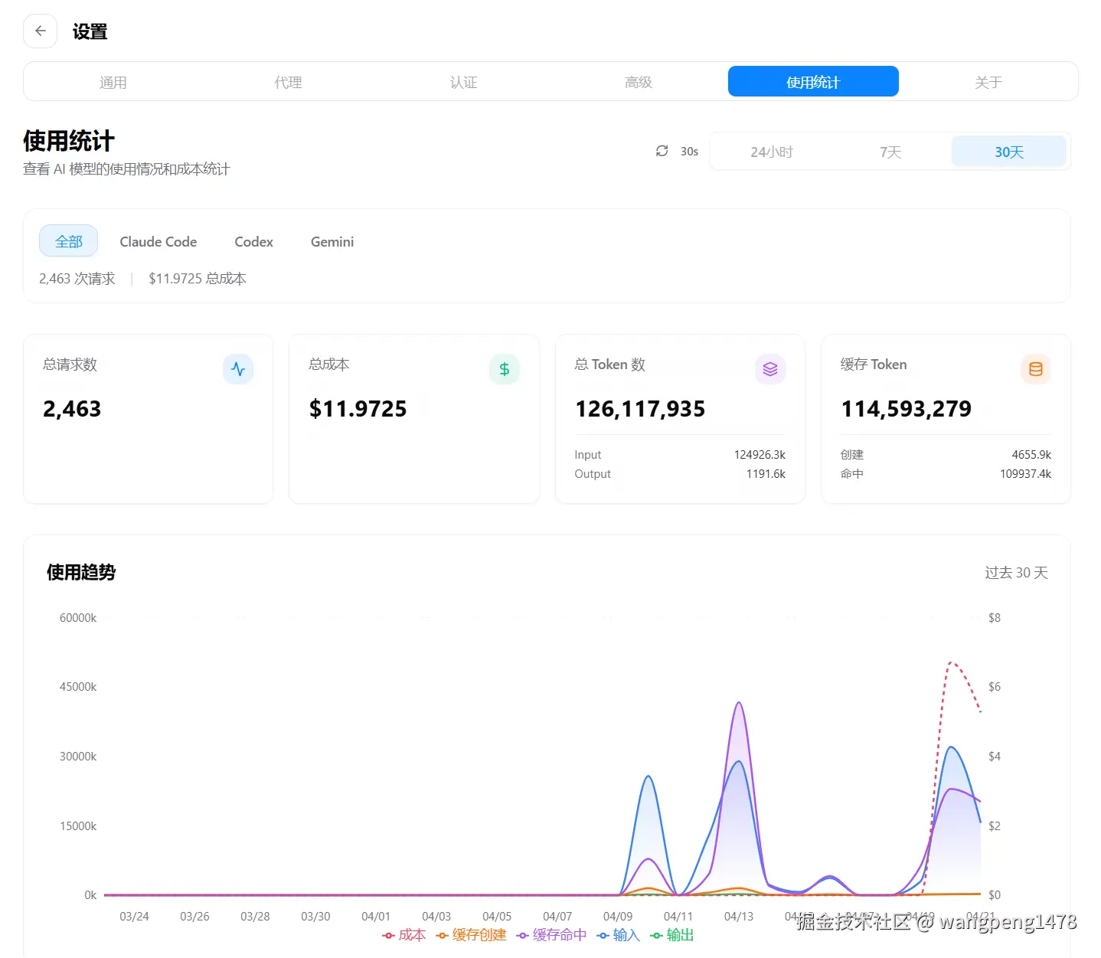
Task: Click the total requests pulse icon
Action: coord(238,369)
